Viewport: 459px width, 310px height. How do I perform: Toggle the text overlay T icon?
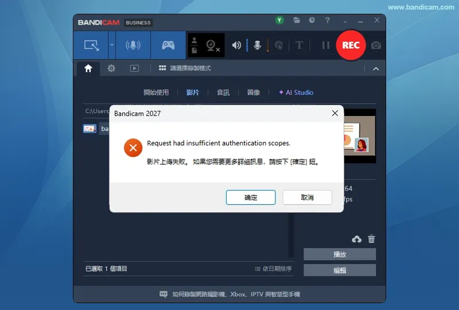(x=299, y=45)
